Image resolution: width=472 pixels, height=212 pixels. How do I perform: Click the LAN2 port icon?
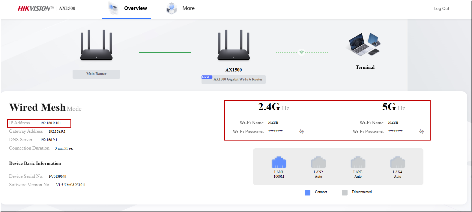pos(318,162)
